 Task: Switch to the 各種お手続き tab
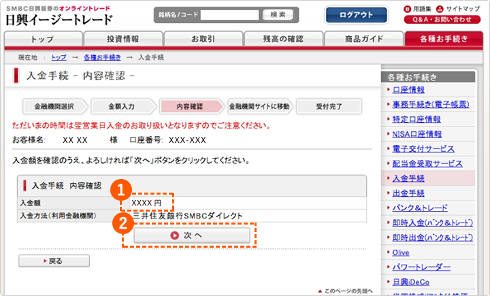(444, 39)
